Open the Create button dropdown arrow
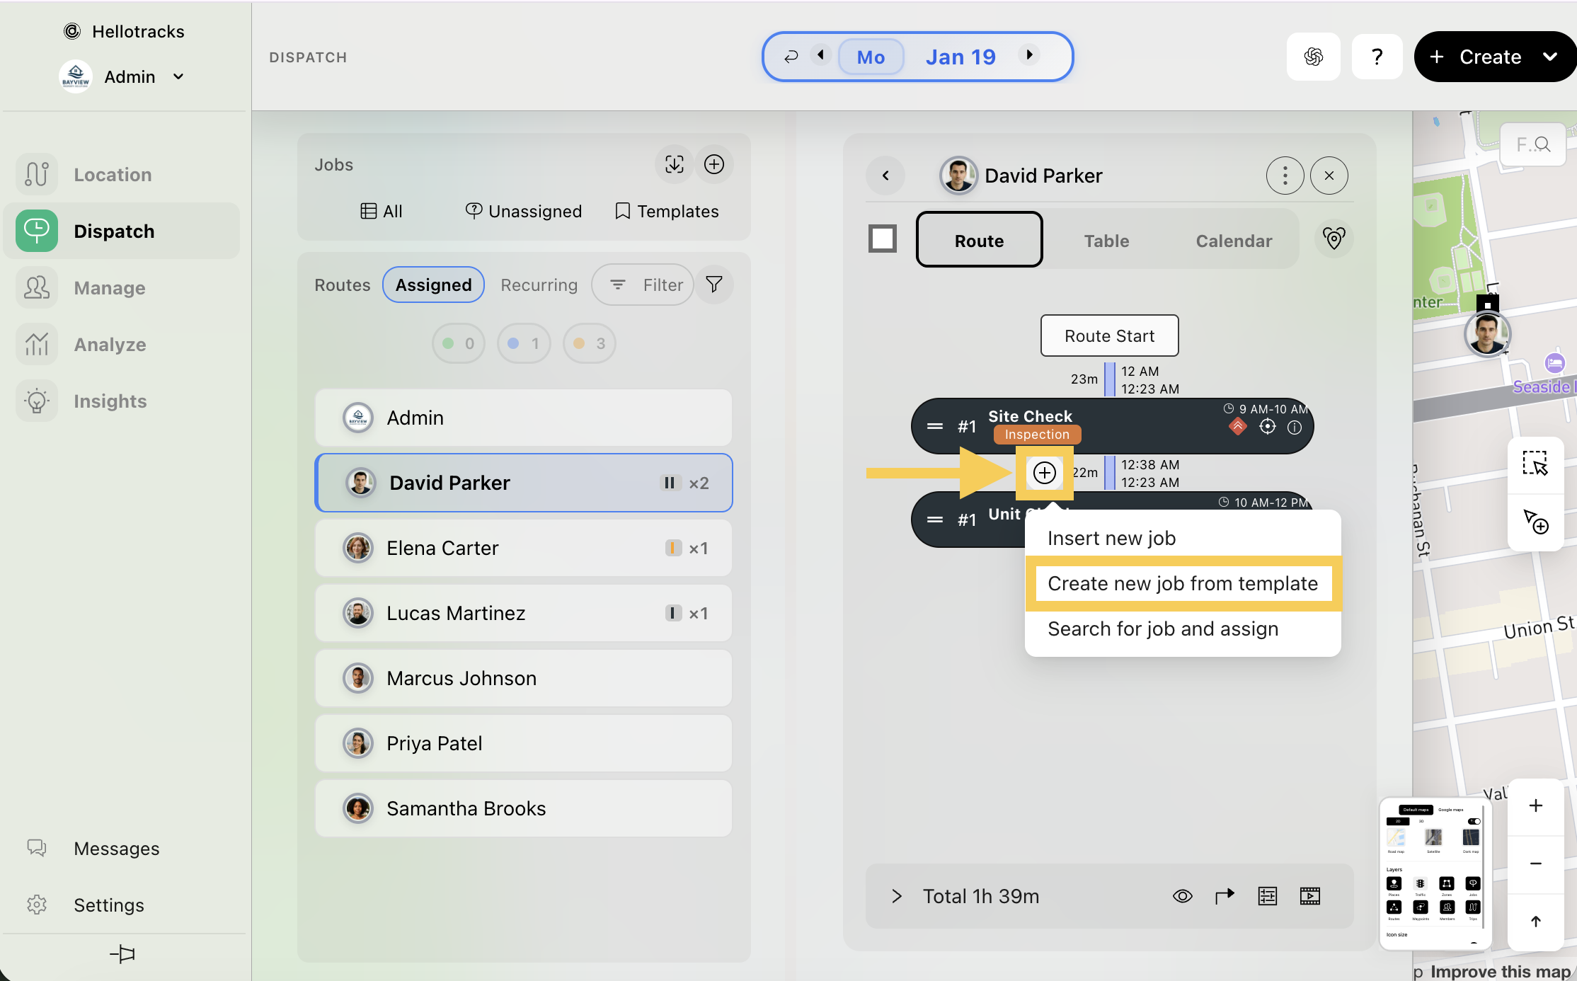The width and height of the screenshot is (1577, 981). (1549, 57)
